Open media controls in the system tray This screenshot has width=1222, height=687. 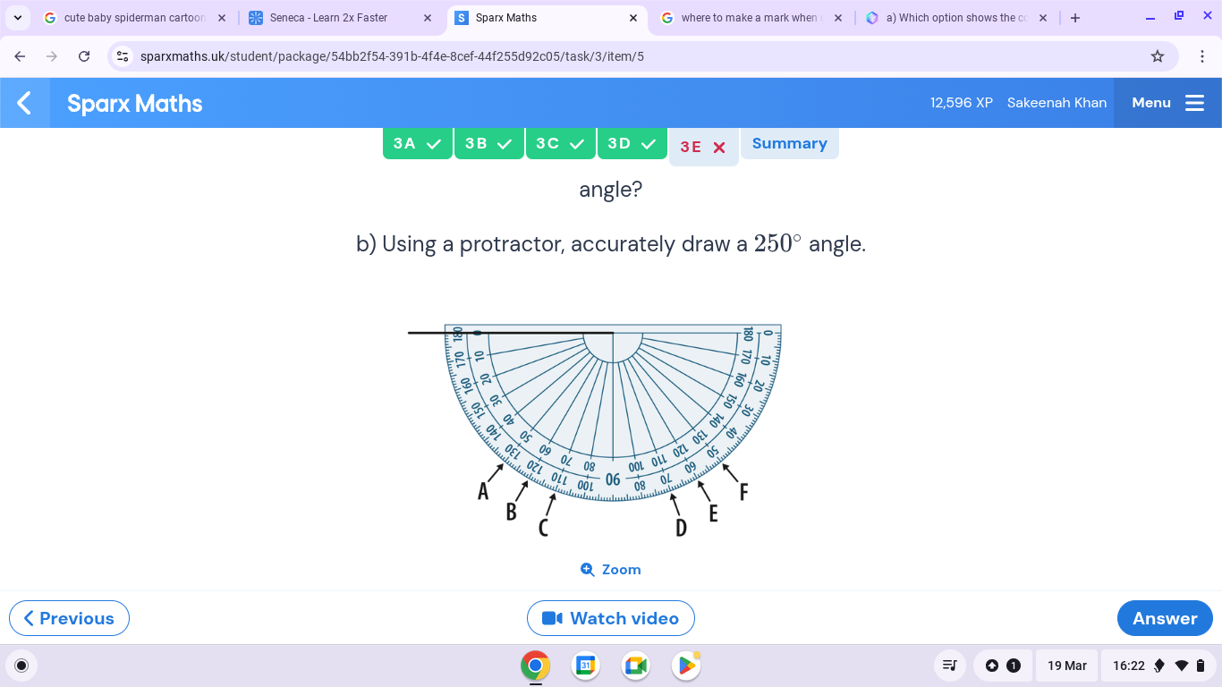point(949,666)
